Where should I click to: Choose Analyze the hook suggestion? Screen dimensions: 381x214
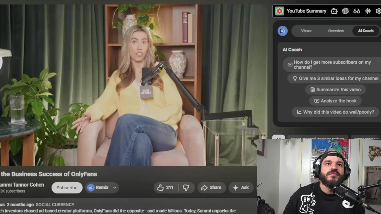335,101
